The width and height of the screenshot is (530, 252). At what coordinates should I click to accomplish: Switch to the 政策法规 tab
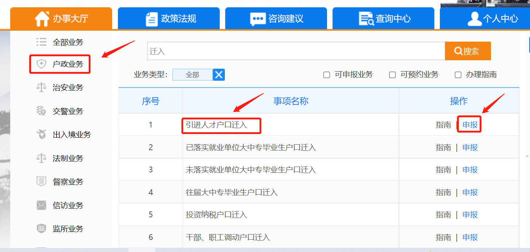[x=169, y=19]
